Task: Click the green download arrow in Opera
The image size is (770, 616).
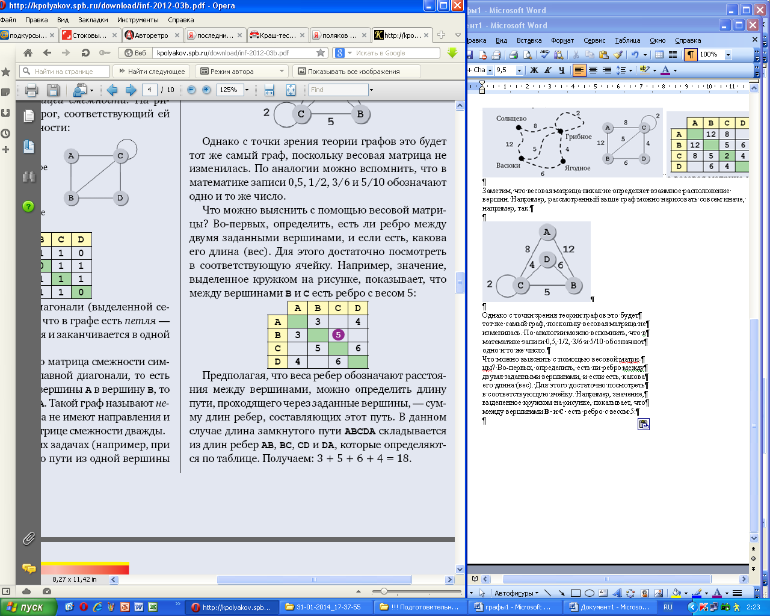Action: [x=452, y=53]
